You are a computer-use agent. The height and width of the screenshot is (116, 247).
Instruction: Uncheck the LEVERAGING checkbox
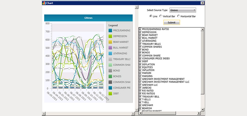coord(140,41)
